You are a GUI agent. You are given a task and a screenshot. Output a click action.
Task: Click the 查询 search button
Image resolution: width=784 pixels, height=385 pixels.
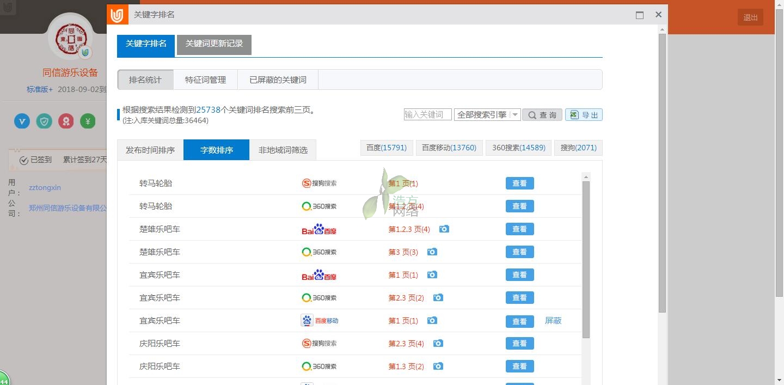pyautogui.click(x=542, y=115)
